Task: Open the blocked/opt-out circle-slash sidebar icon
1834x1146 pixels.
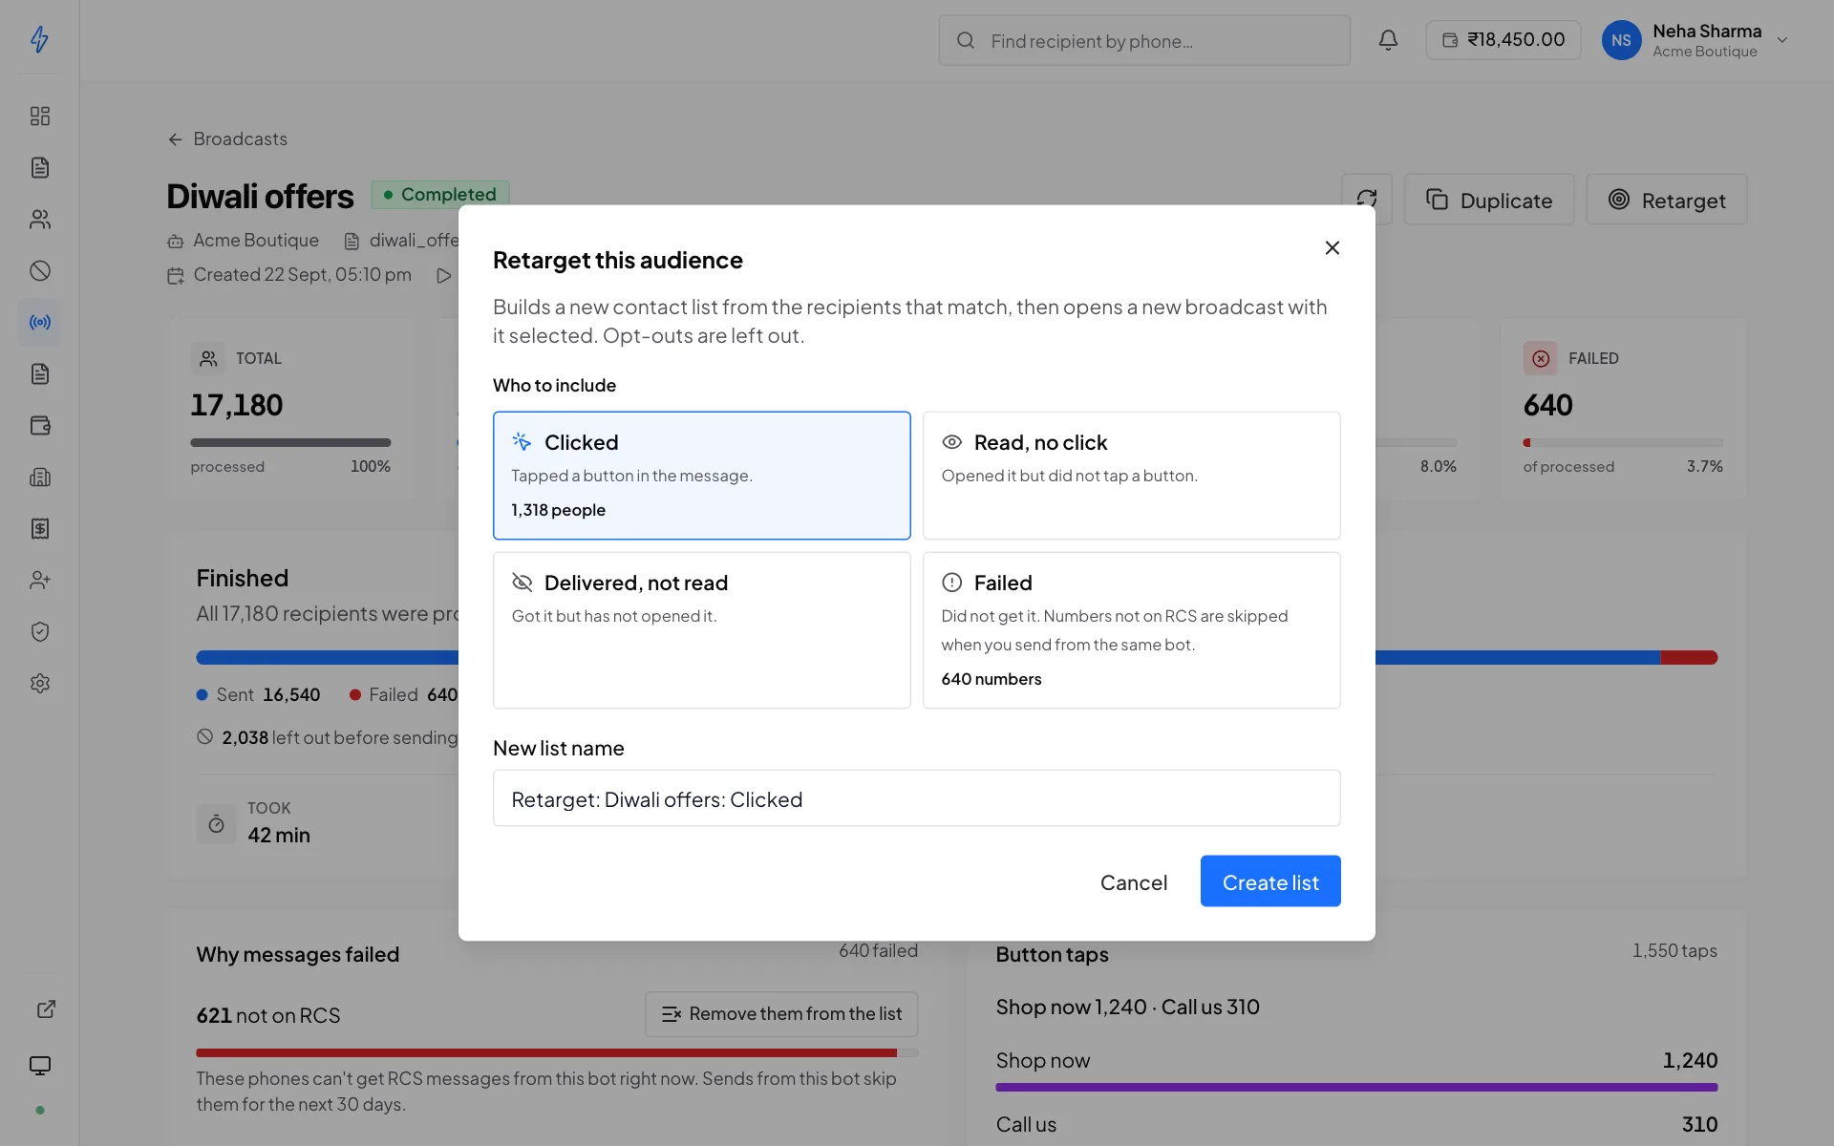Action: pyautogui.click(x=39, y=270)
